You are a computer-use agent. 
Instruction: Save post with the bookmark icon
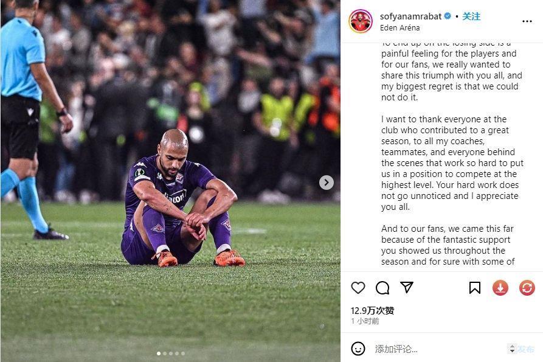pos(474,288)
